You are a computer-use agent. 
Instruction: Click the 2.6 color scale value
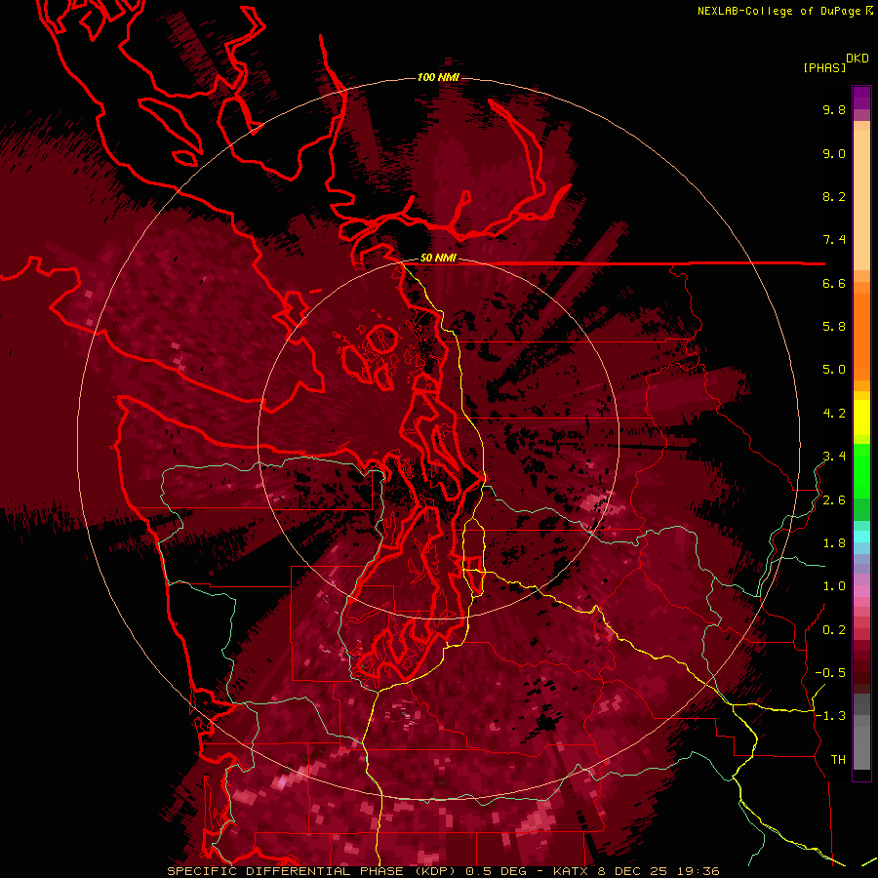pyautogui.click(x=834, y=500)
